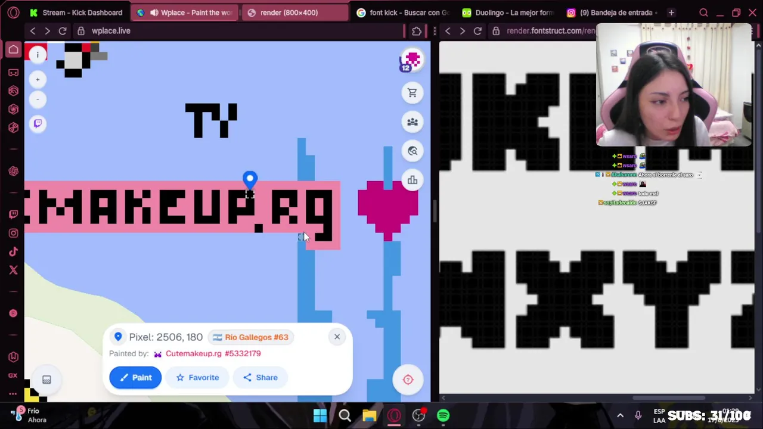The width and height of the screenshot is (763, 429).
Task: Open the user avatar with badge 12
Action: click(x=411, y=60)
